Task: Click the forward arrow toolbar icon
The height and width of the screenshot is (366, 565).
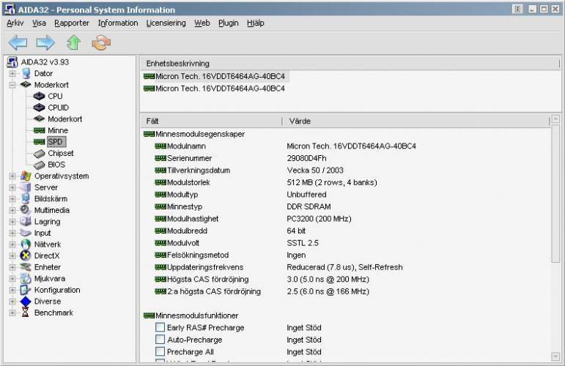Action: (45, 42)
